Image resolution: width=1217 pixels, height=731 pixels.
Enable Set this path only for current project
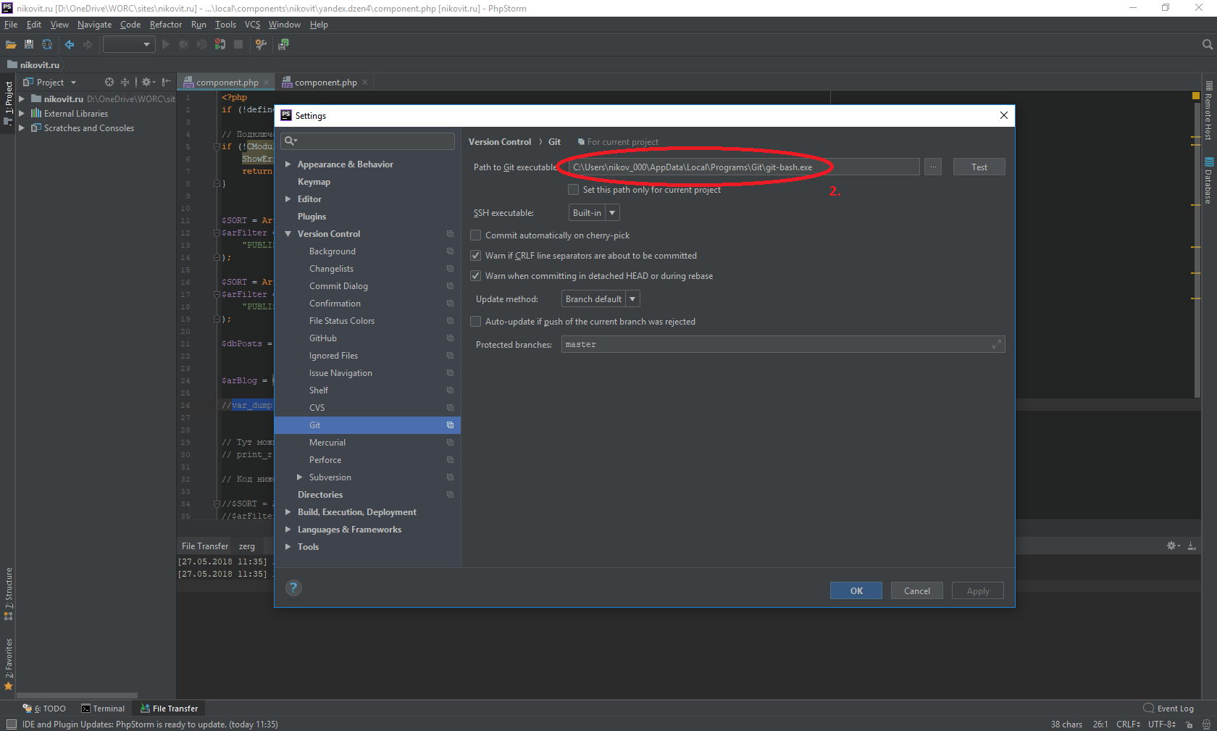574,190
